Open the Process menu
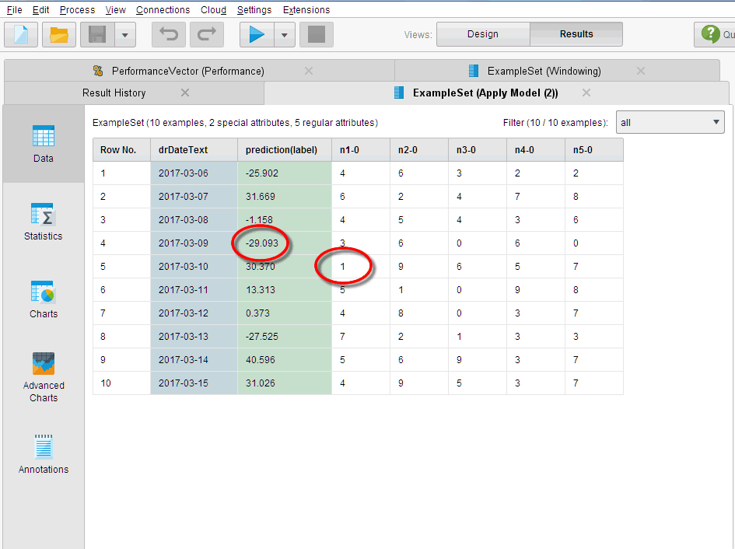735x549 pixels. 77,10
